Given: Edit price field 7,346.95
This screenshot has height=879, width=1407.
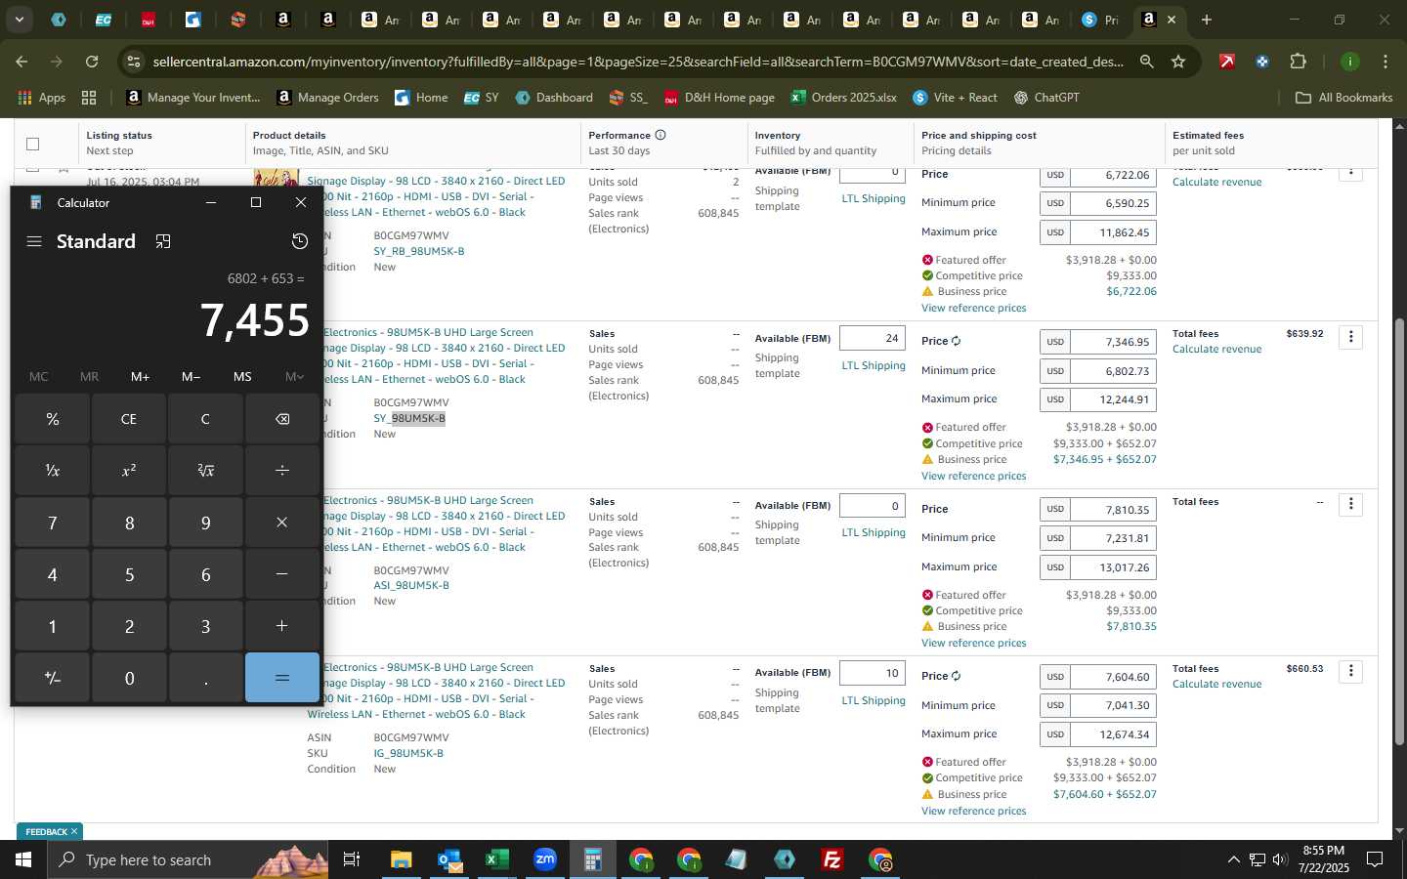Looking at the screenshot, I should (1114, 342).
